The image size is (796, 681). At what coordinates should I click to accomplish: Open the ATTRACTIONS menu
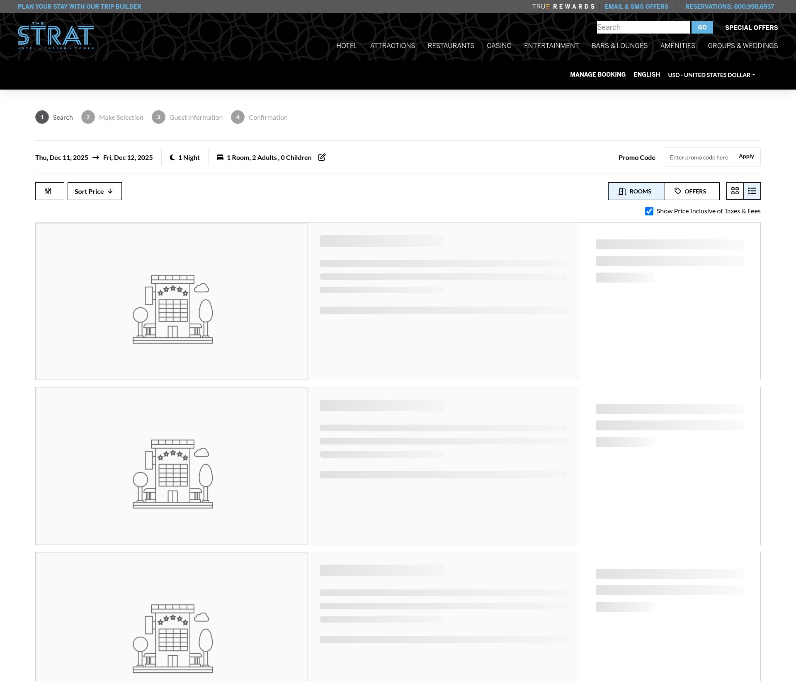point(393,46)
